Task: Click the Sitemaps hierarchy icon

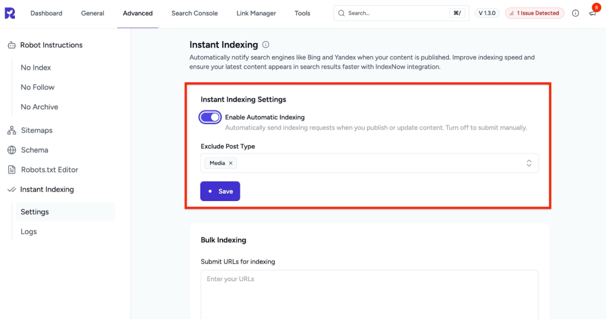Action: coord(12,131)
